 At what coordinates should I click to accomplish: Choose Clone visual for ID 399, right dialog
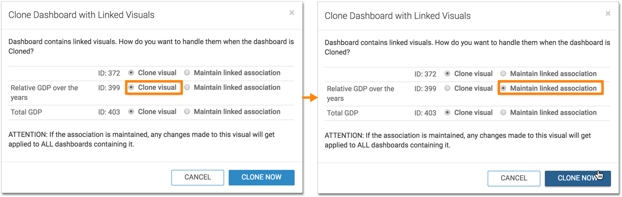click(448, 88)
